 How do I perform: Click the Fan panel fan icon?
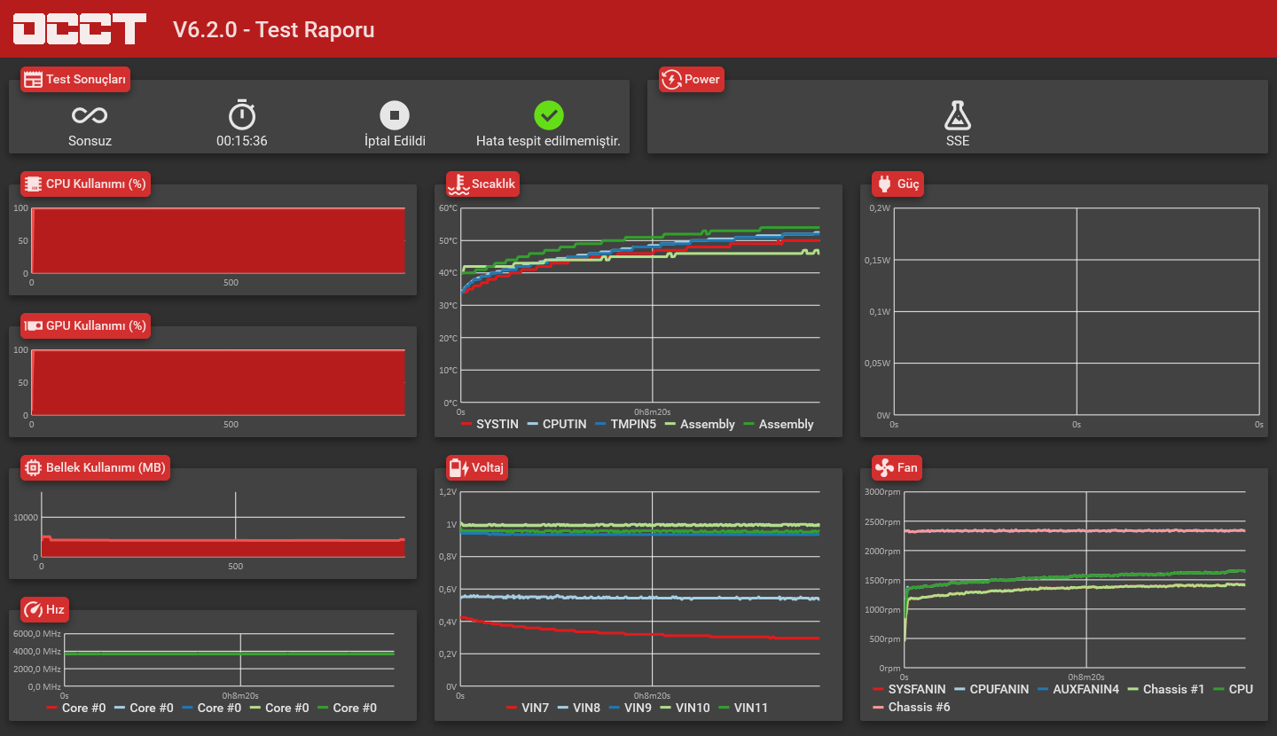tap(884, 467)
